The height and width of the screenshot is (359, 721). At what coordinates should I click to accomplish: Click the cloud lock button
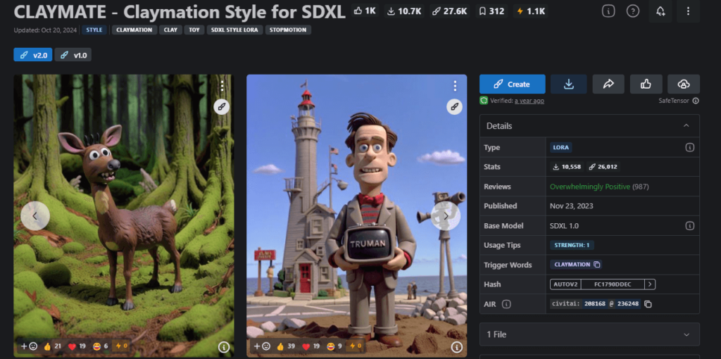[x=684, y=84]
